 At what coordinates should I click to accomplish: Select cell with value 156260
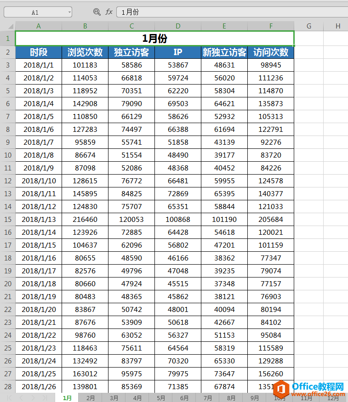pos(271,374)
